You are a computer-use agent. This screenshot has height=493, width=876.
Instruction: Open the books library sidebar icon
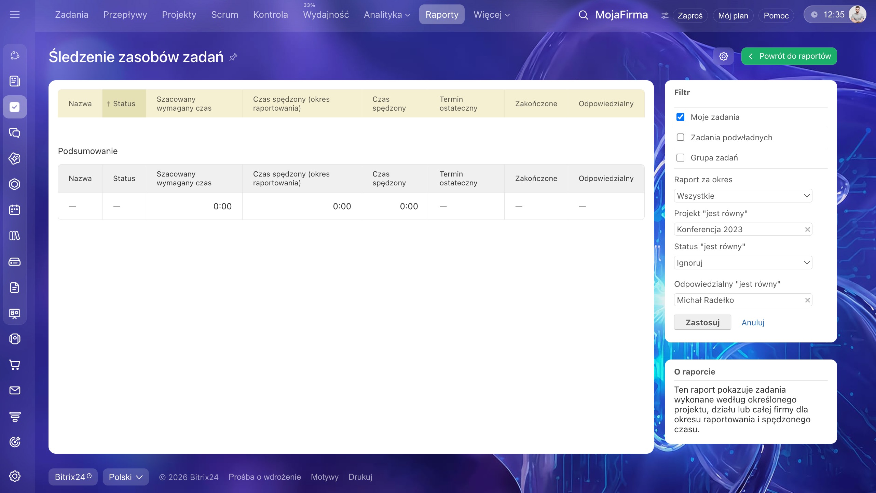click(15, 236)
